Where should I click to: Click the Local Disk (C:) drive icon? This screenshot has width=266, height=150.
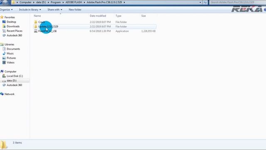click(x=4, y=76)
